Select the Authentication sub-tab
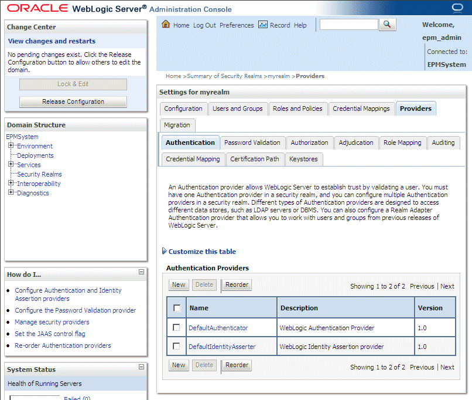Image resolution: width=472 pixels, height=400 pixels. tap(190, 143)
